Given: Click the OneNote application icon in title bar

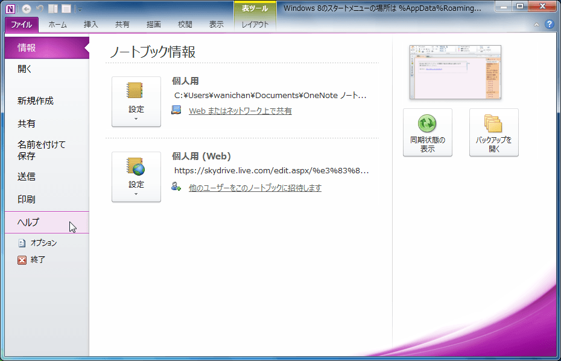Looking at the screenshot, I should coord(10,9).
